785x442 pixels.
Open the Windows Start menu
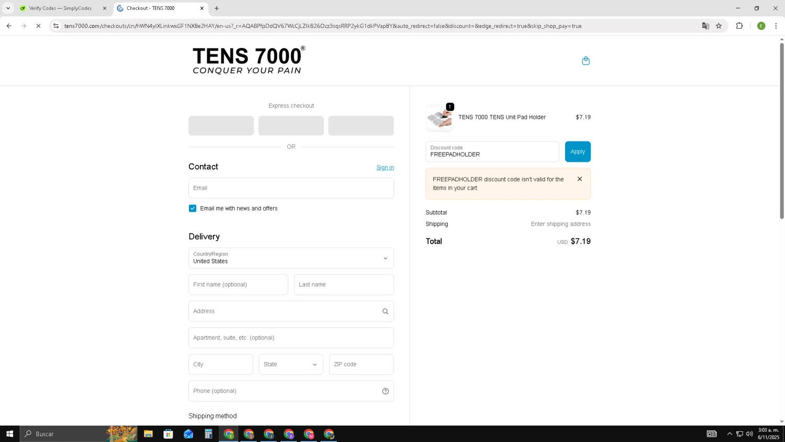(9, 434)
